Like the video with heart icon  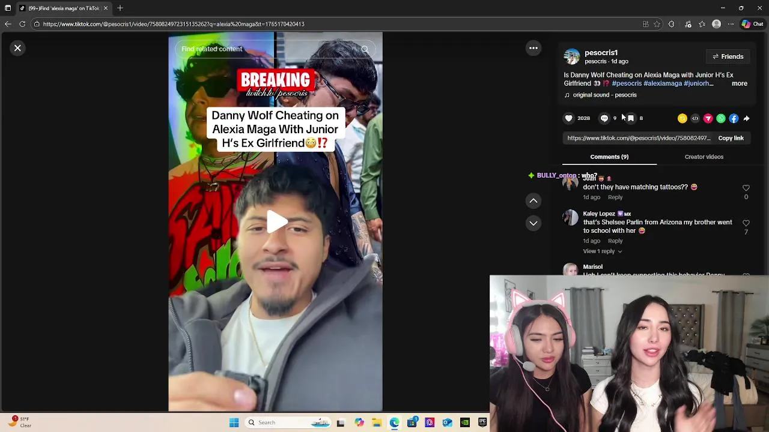[x=568, y=118]
